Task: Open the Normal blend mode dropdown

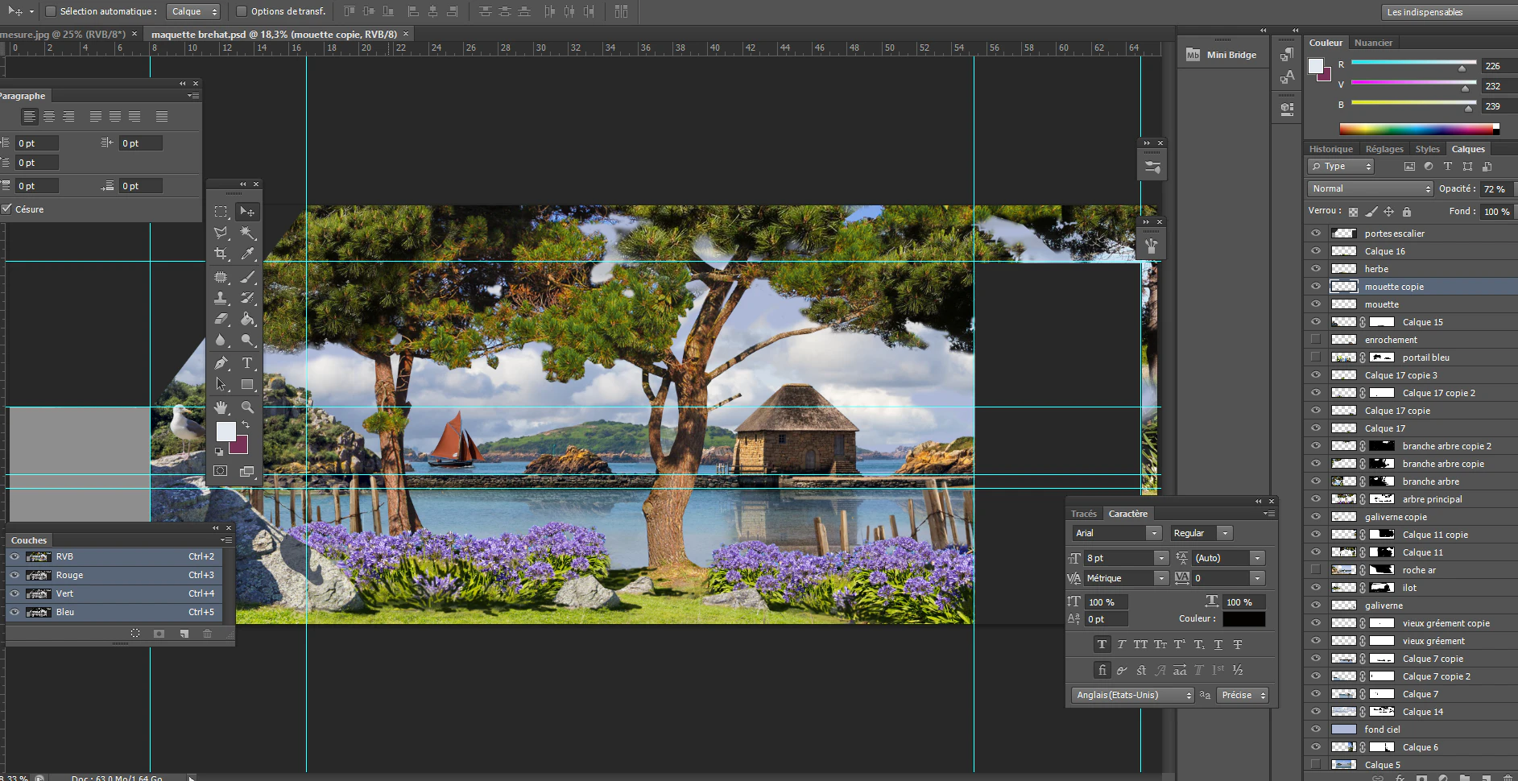Action: point(1370,188)
